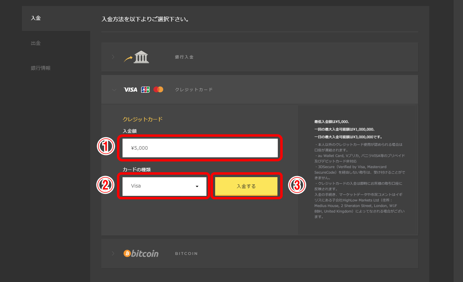Click the JCB logo icon
463x282 pixels.
pyautogui.click(x=145, y=90)
